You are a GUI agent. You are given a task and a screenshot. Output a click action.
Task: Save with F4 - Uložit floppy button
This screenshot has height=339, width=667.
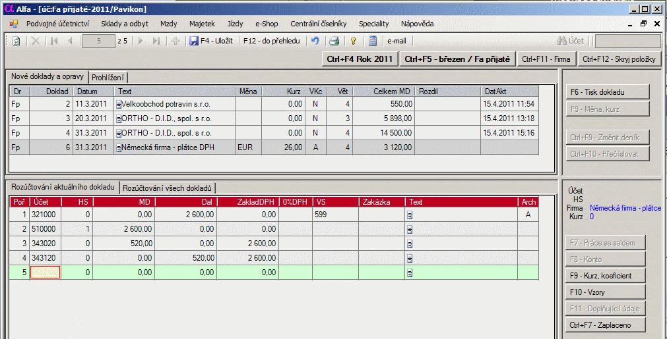point(211,41)
